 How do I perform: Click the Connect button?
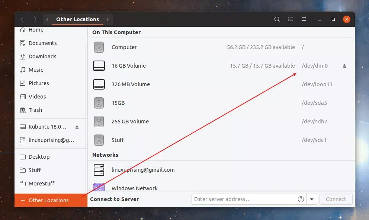coord(336,199)
